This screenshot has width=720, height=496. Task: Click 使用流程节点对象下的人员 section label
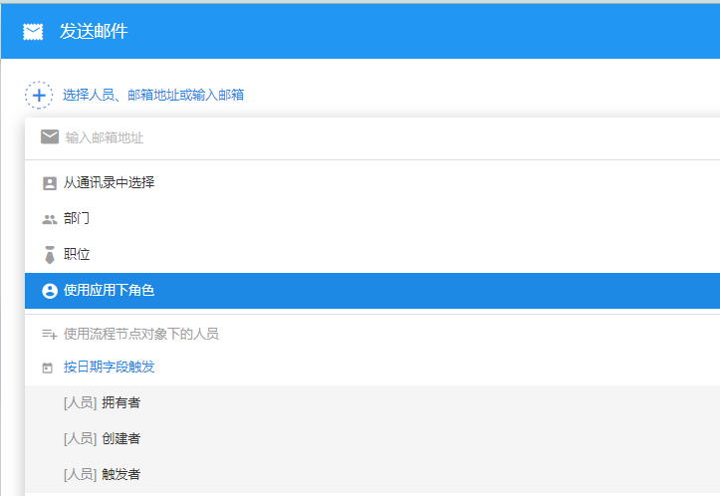pyautogui.click(x=141, y=334)
